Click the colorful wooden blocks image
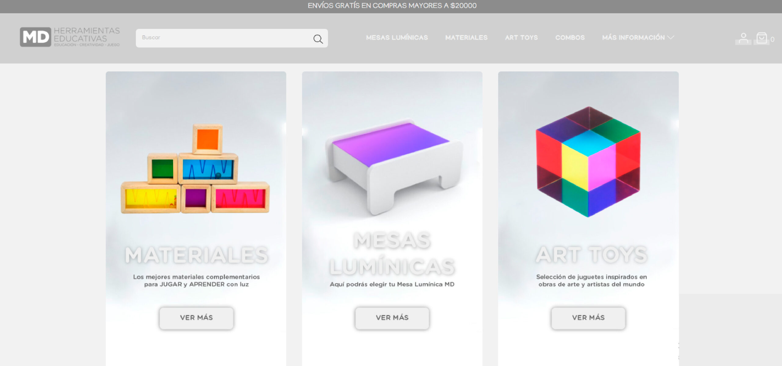The height and width of the screenshot is (366, 782). 195,168
